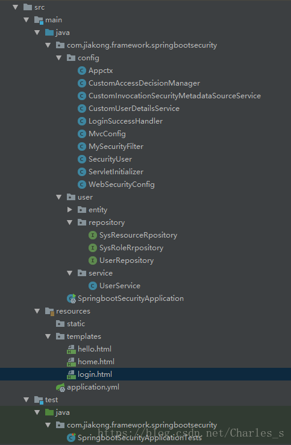Select the entity package label
Image resolution: width=291 pixels, height=445 pixels.
98,210
